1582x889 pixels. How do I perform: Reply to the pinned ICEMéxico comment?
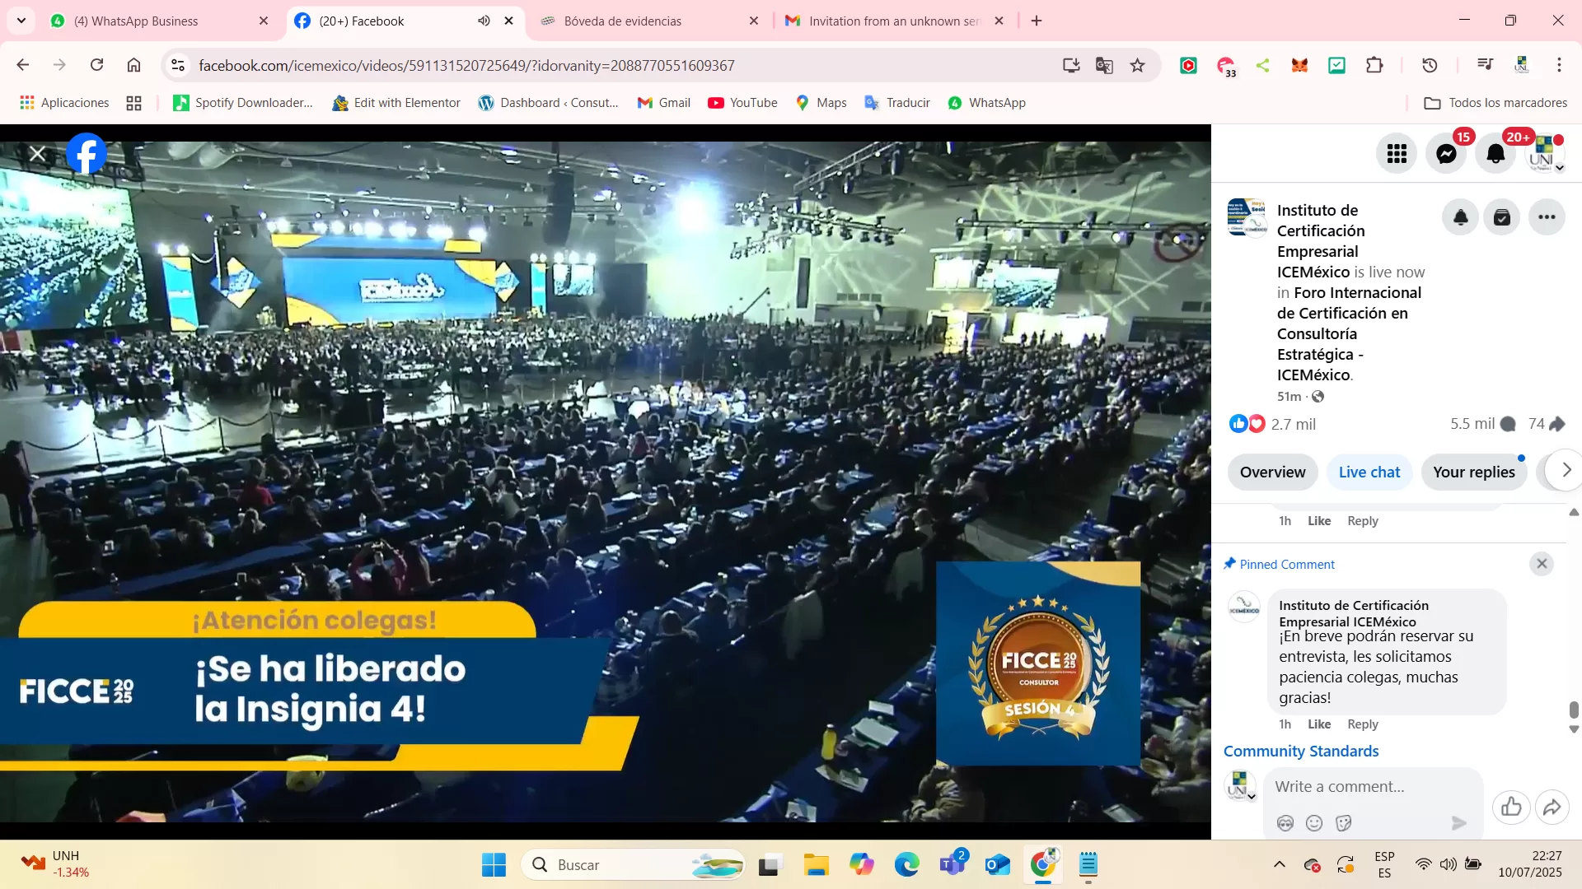tap(1362, 724)
